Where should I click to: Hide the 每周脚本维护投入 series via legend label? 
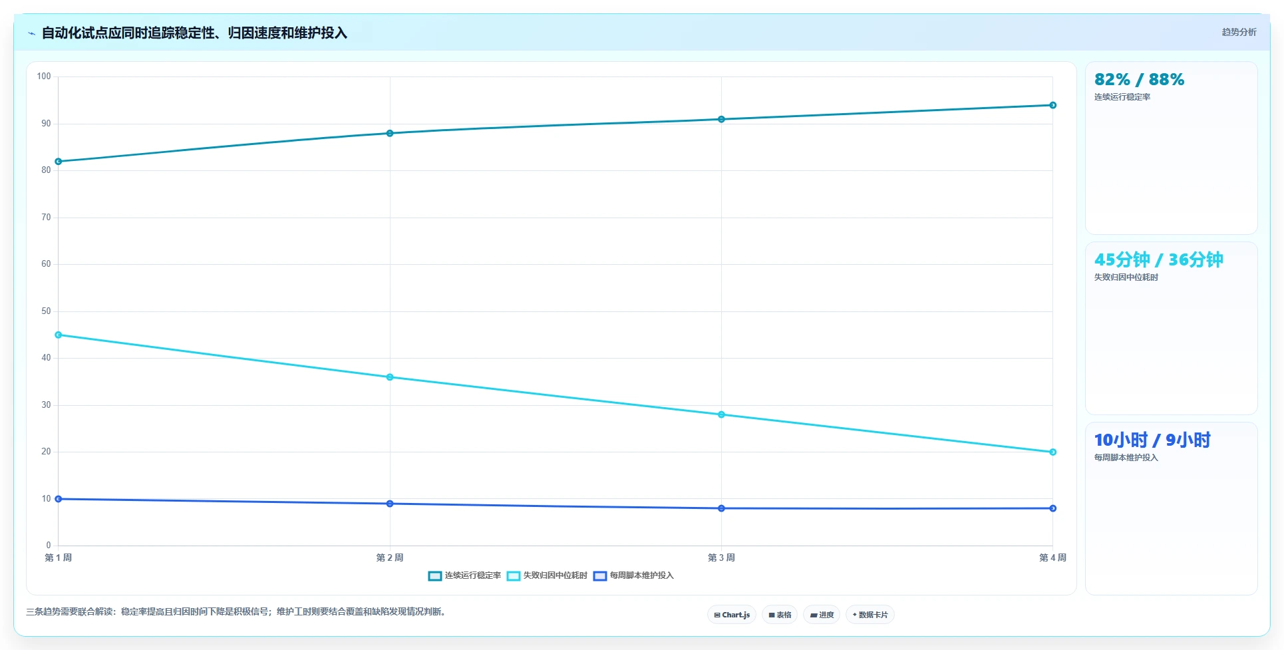pos(642,575)
